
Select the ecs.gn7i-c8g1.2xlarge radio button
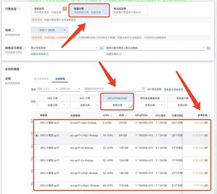[36, 123]
